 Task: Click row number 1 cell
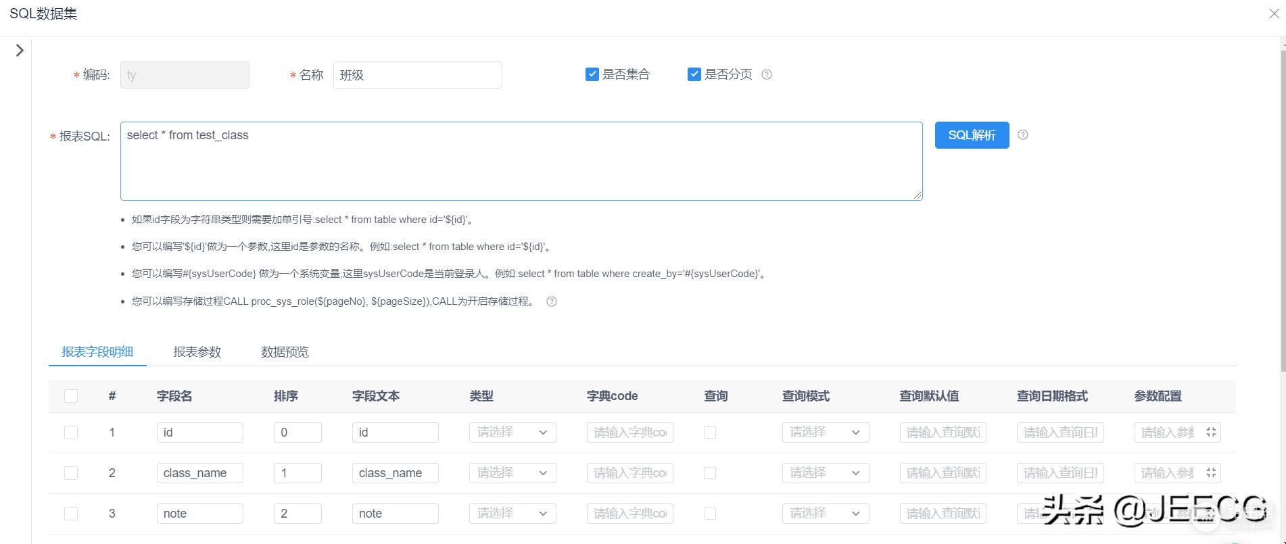pyautogui.click(x=112, y=432)
